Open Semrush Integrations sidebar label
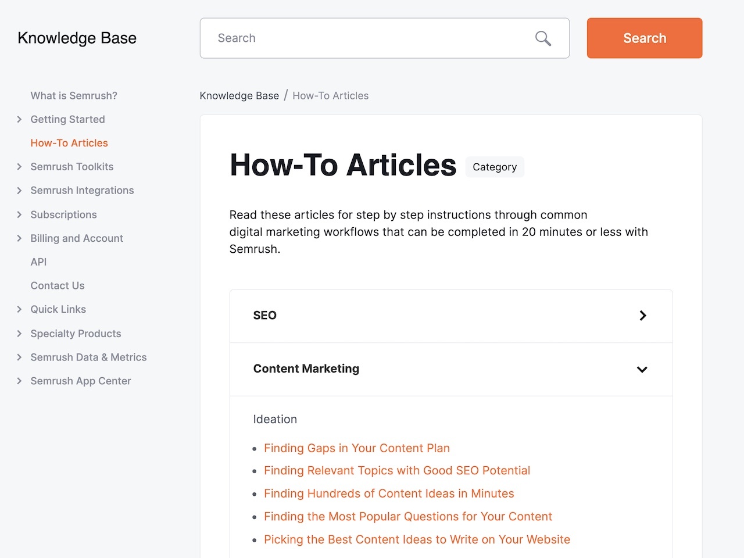Screen dimensions: 744x558 coord(82,191)
